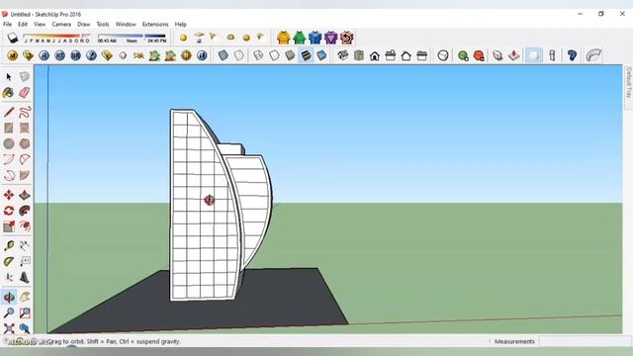Click the purple shirt plugin icon
This screenshot has width=633, height=356.
[x=330, y=38]
